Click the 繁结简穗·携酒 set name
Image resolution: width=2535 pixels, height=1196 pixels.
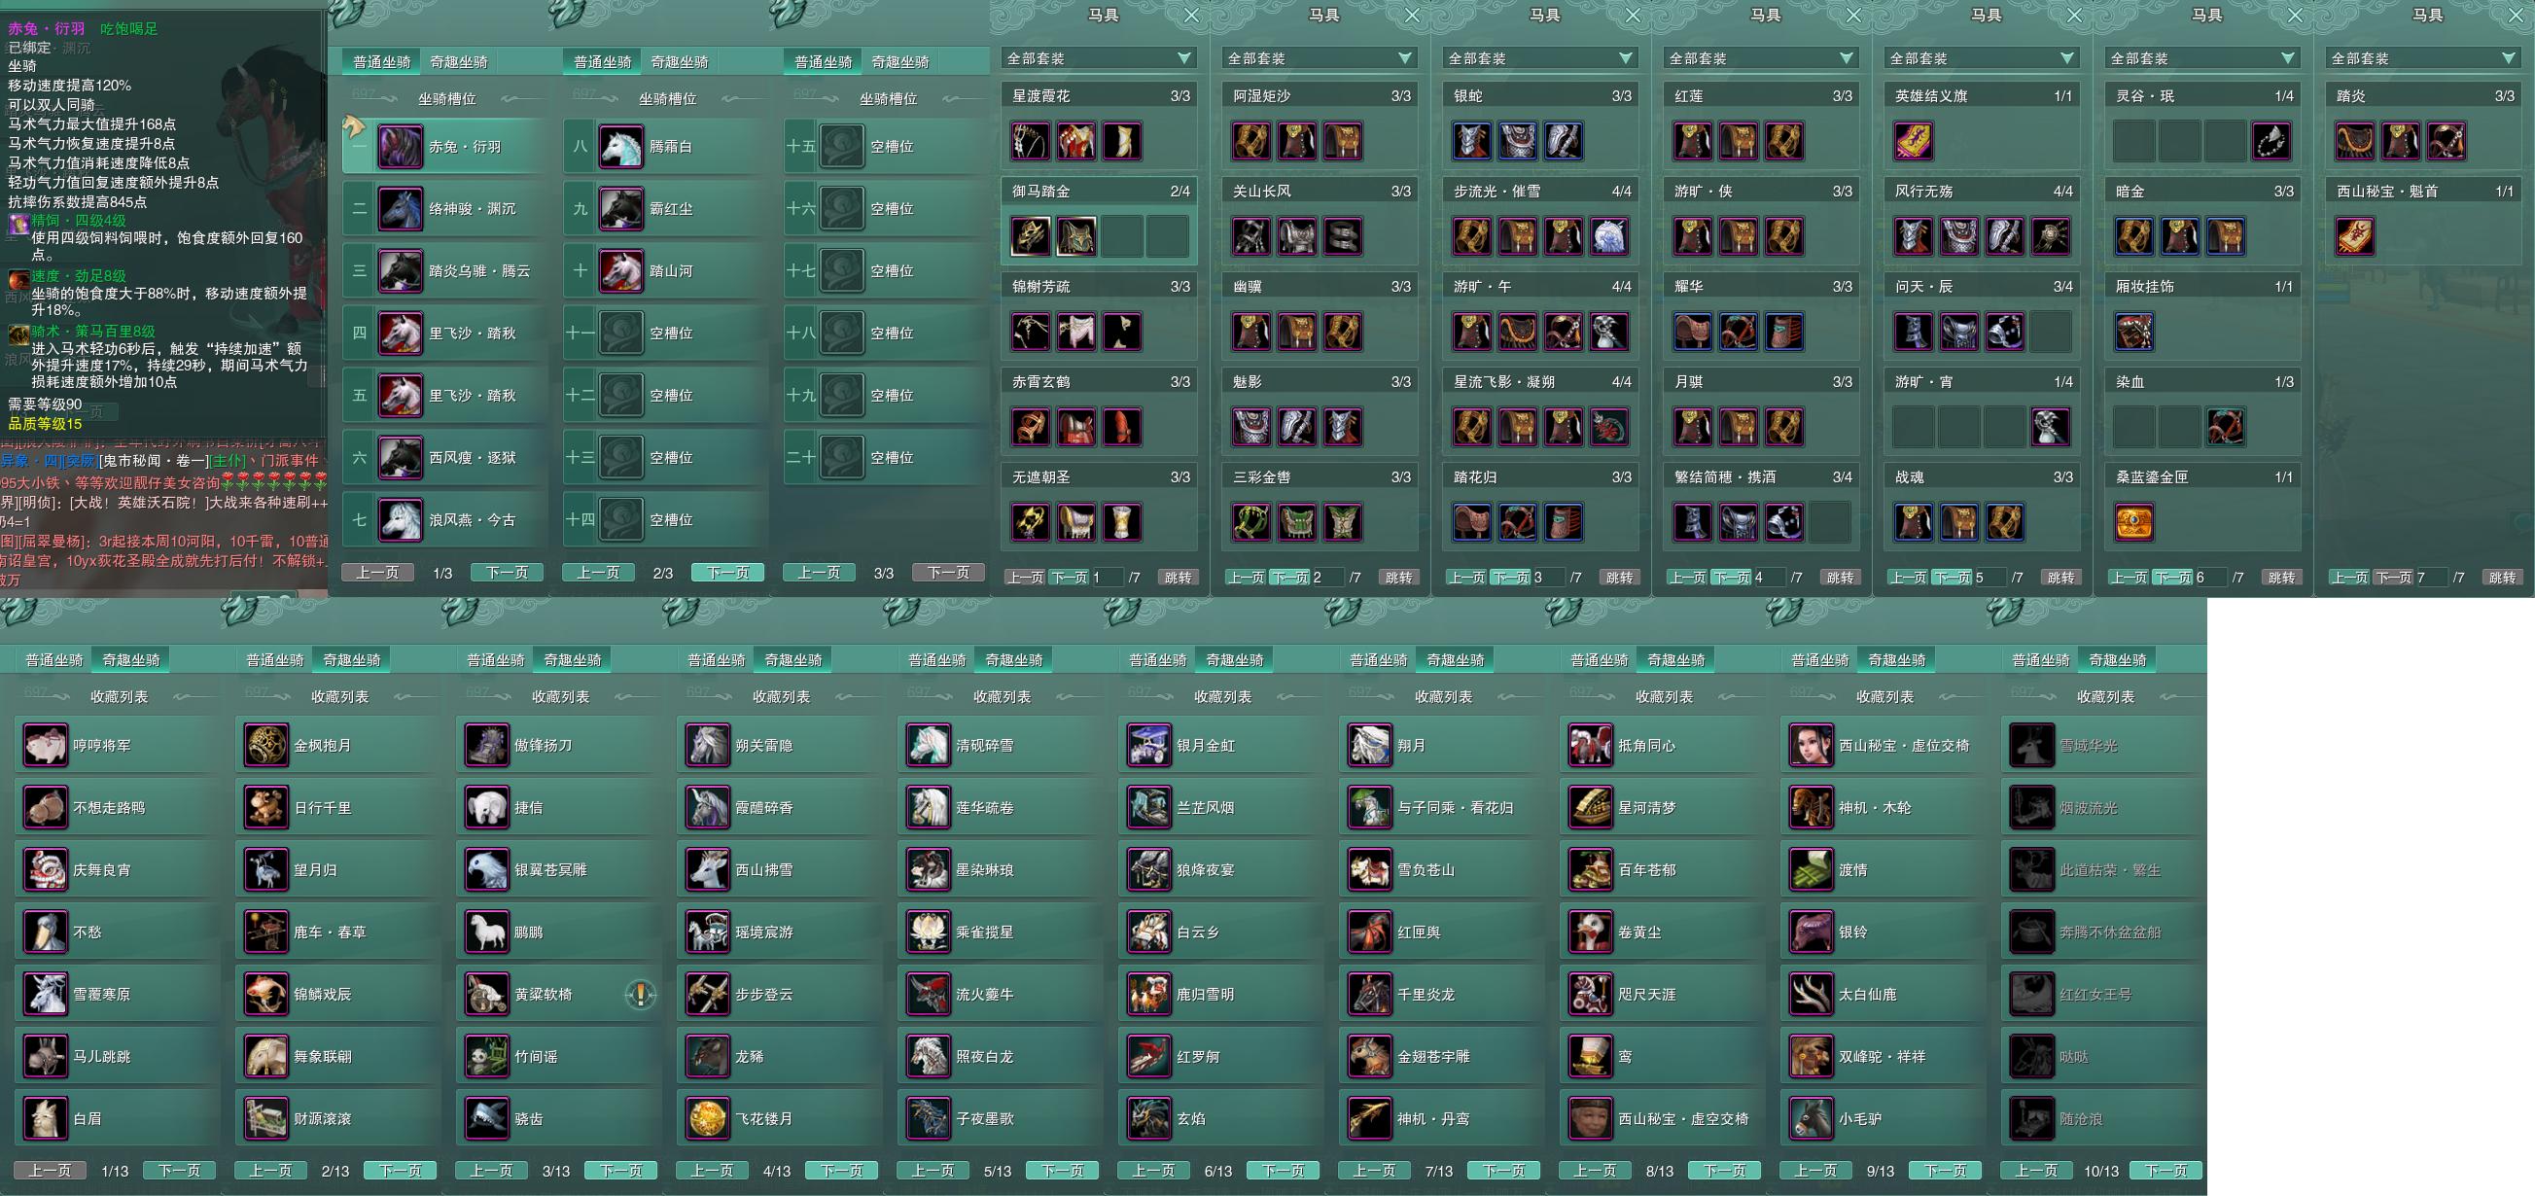coord(1724,477)
